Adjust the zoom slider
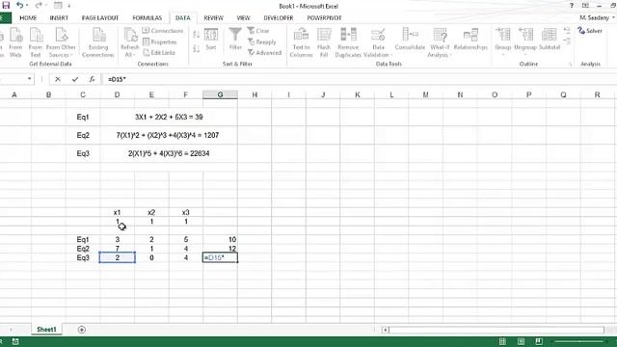 point(578,341)
